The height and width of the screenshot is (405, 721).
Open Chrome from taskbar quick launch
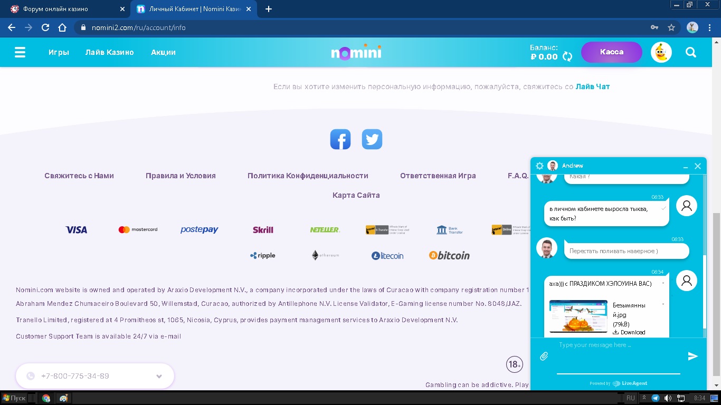point(46,398)
